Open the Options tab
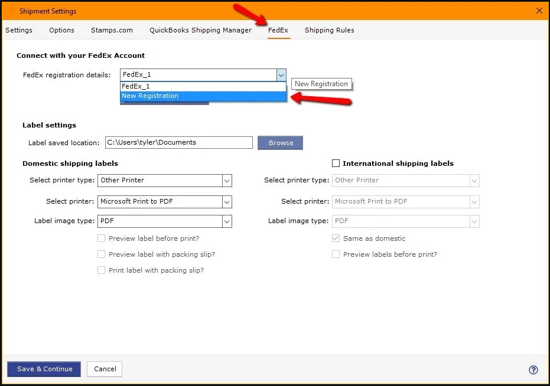The width and height of the screenshot is (550, 386). pyautogui.click(x=61, y=30)
